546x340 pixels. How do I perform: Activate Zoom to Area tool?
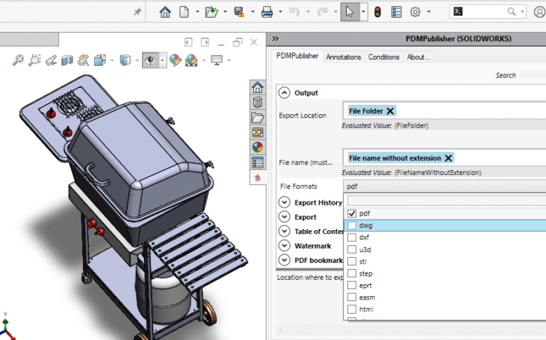pyautogui.click(x=35, y=60)
